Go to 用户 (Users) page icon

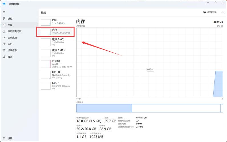pos(4,44)
